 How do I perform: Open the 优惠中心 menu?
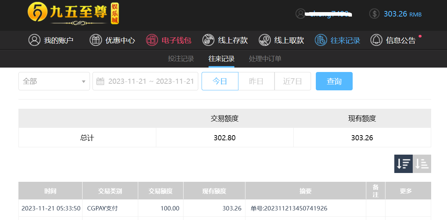112,40
